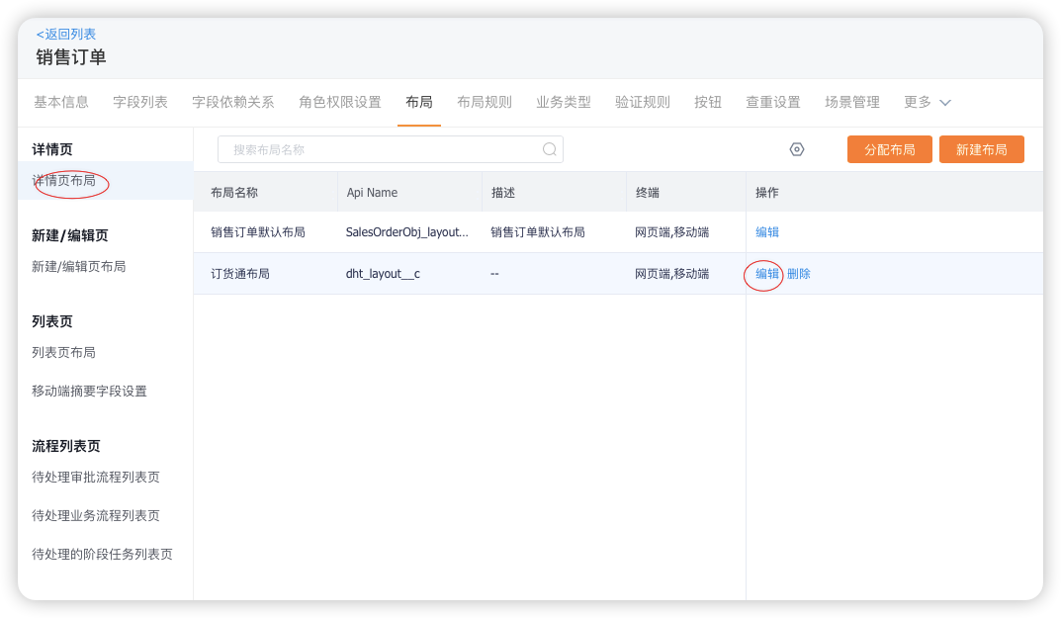Expand the 更多 dropdown arrow

coord(945,103)
